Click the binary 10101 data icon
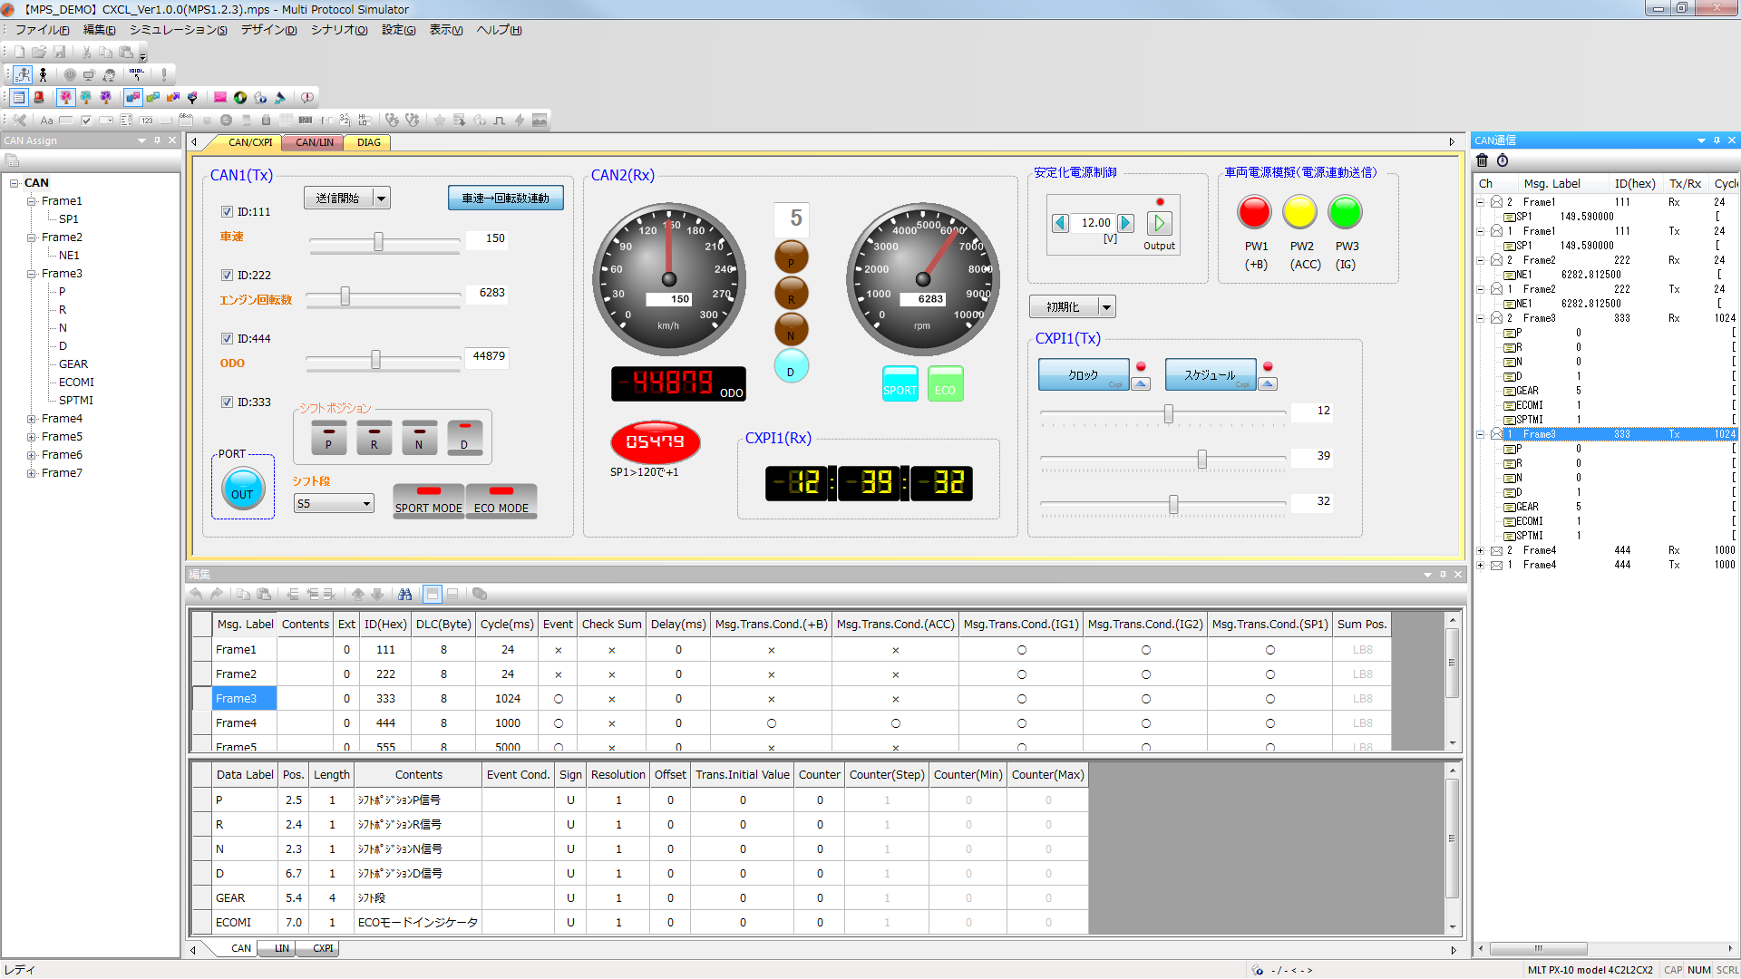 [136, 74]
